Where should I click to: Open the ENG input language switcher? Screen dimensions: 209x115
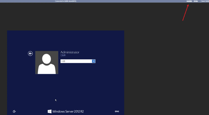117,111
